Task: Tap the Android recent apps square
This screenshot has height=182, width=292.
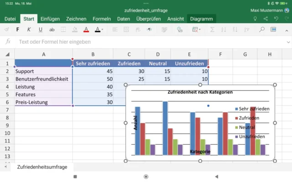Action: [75, 177]
